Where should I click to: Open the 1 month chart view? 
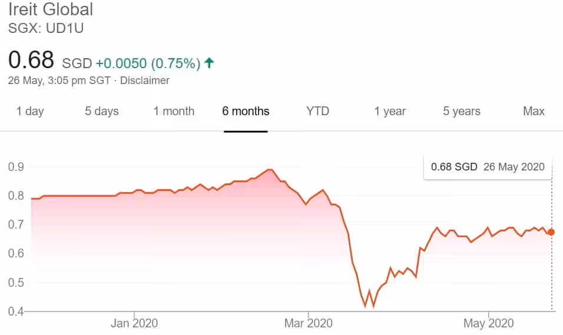click(174, 111)
